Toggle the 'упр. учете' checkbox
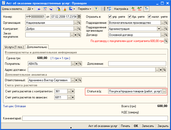 coord(110,17)
